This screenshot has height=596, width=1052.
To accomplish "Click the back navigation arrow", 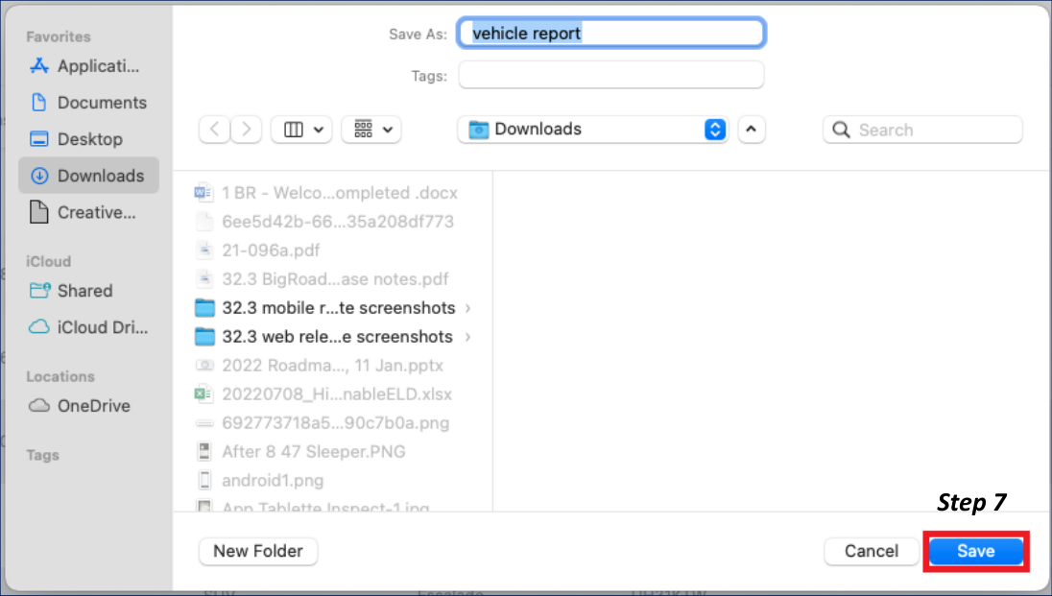I will (x=213, y=129).
